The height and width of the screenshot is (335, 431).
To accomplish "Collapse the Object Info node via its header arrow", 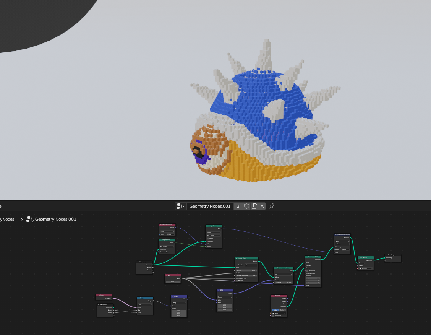I will 272,296.
